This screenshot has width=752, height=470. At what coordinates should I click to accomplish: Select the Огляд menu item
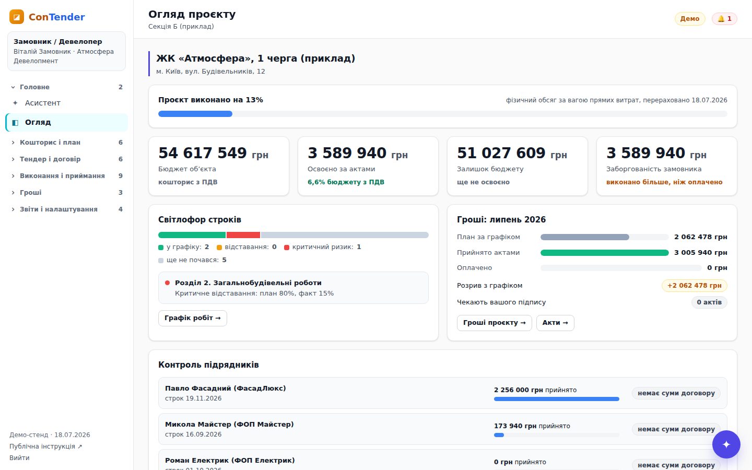[x=67, y=122]
